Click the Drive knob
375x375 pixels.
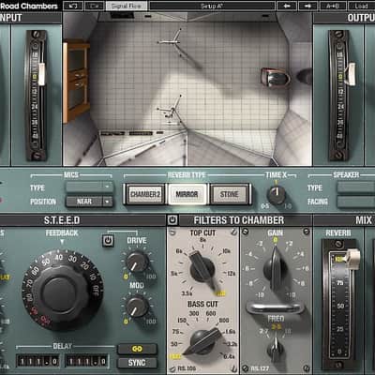pyautogui.click(x=137, y=262)
